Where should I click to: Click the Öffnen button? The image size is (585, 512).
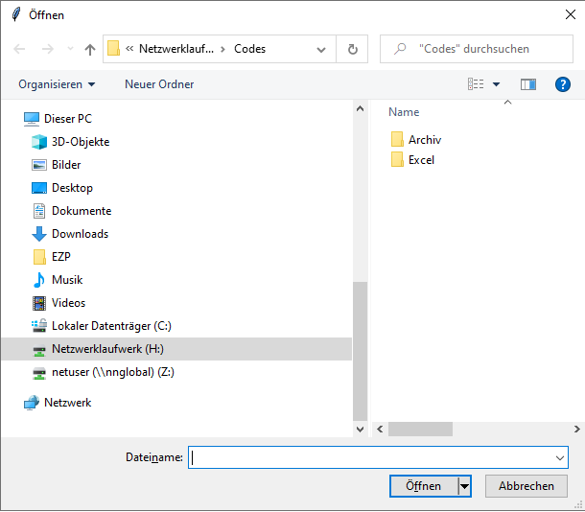(423, 486)
